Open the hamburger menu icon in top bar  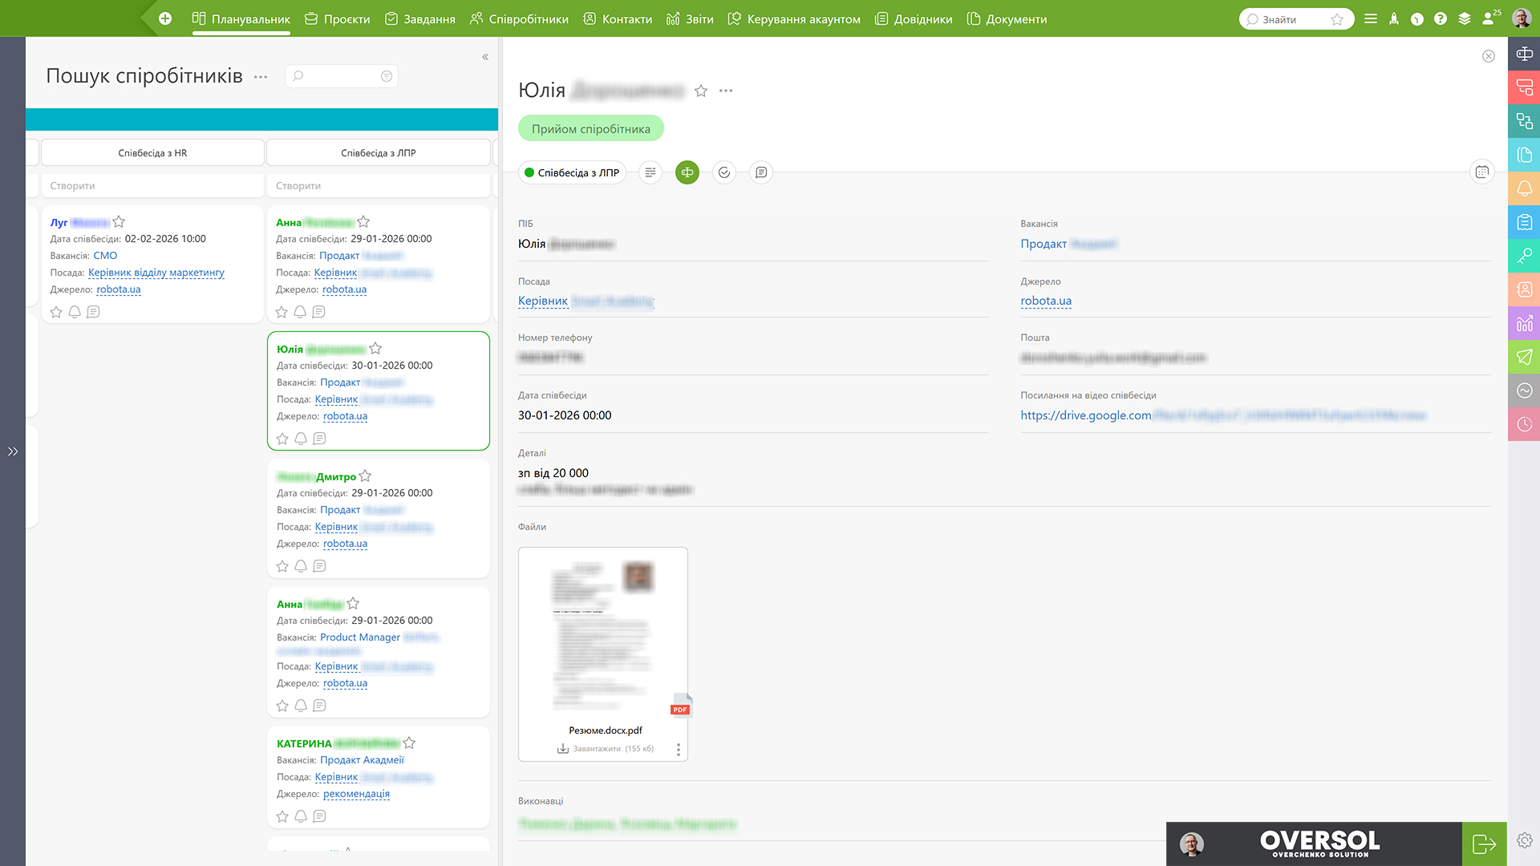click(x=1371, y=18)
